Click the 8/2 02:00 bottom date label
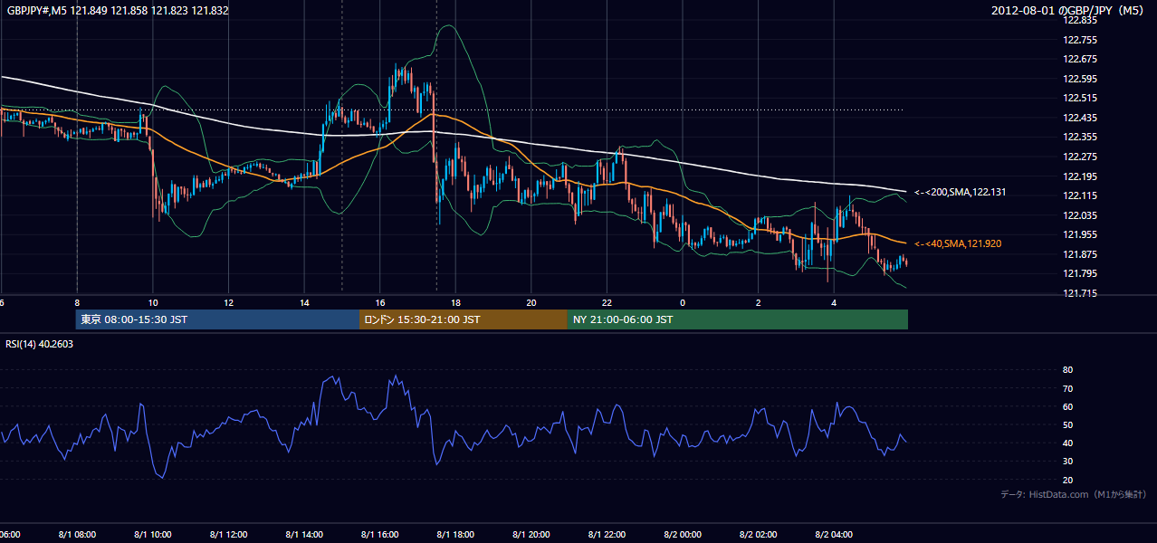 [x=758, y=535]
